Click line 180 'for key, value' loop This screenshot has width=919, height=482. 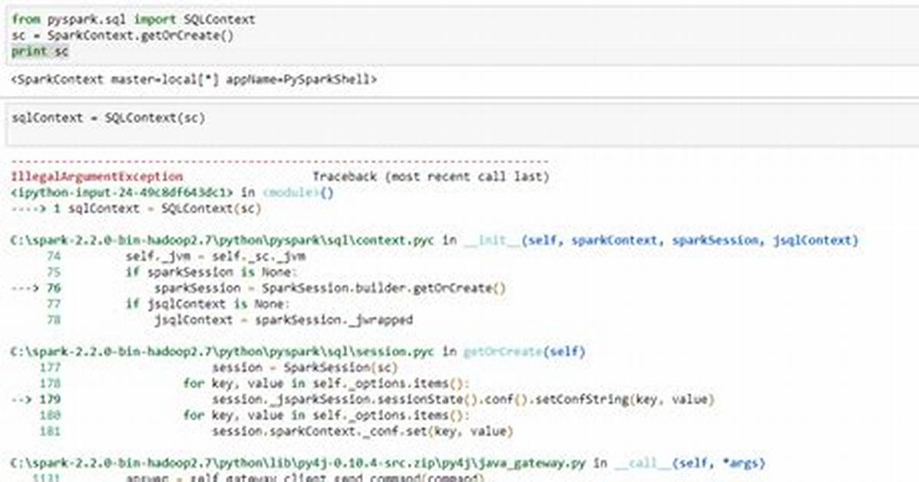click(255, 414)
